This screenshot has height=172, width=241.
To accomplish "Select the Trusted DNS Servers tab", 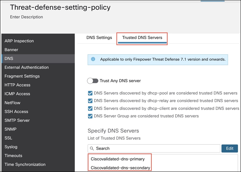I will click(142, 38).
